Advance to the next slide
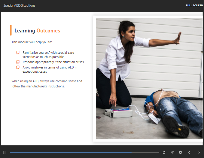This screenshot has width=204, height=158. pyautogui.click(x=199, y=152)
